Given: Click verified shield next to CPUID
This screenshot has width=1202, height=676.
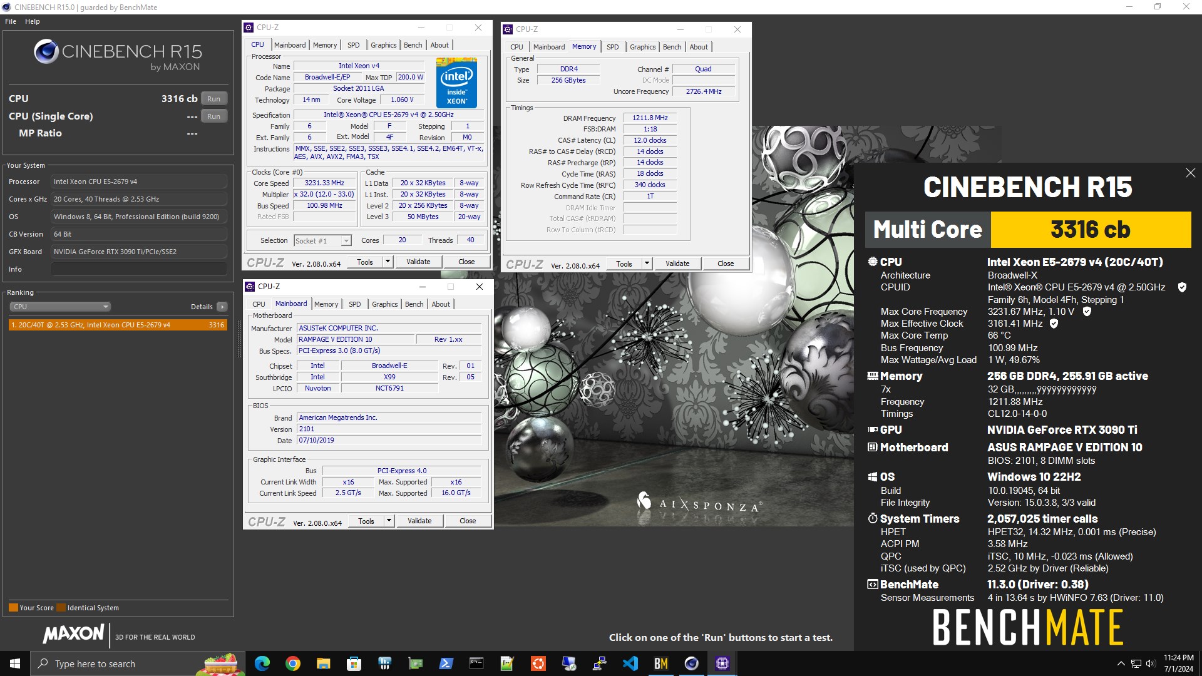Looking at the screenshot, I should tap(1182, 287).
